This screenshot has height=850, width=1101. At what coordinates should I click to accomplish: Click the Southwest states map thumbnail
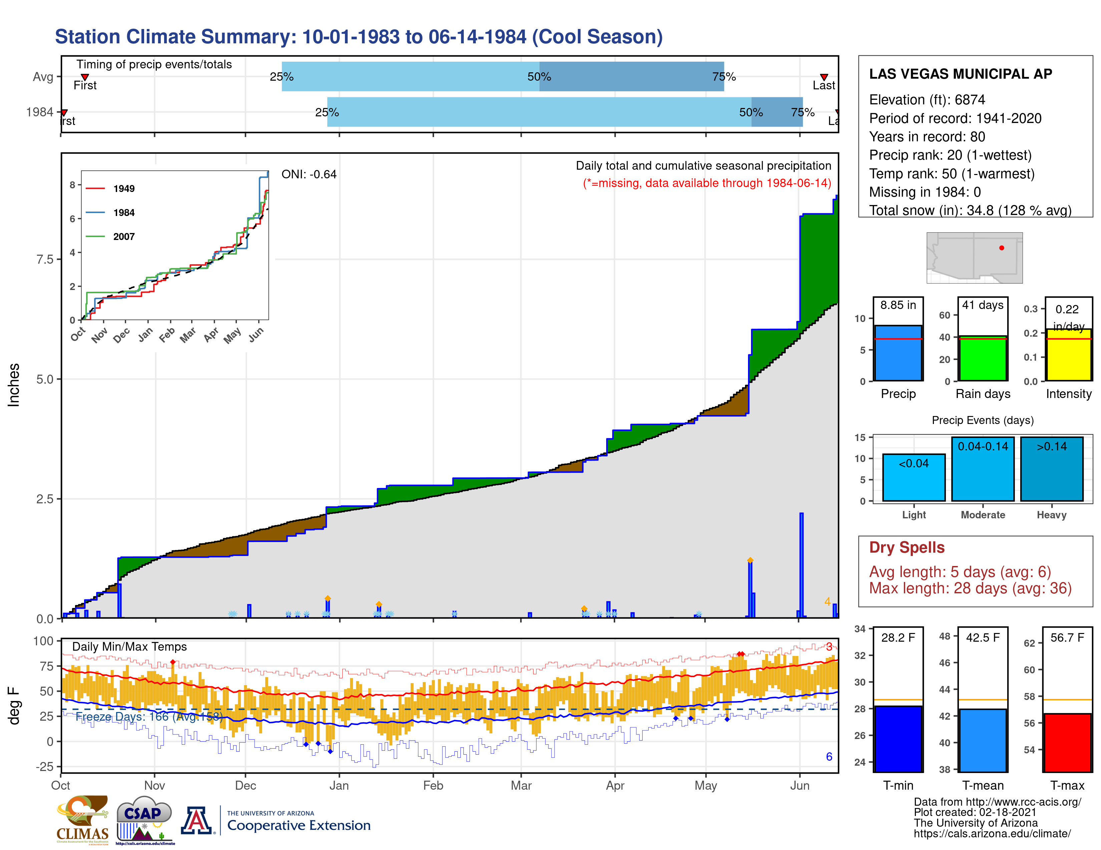(975, 258)
